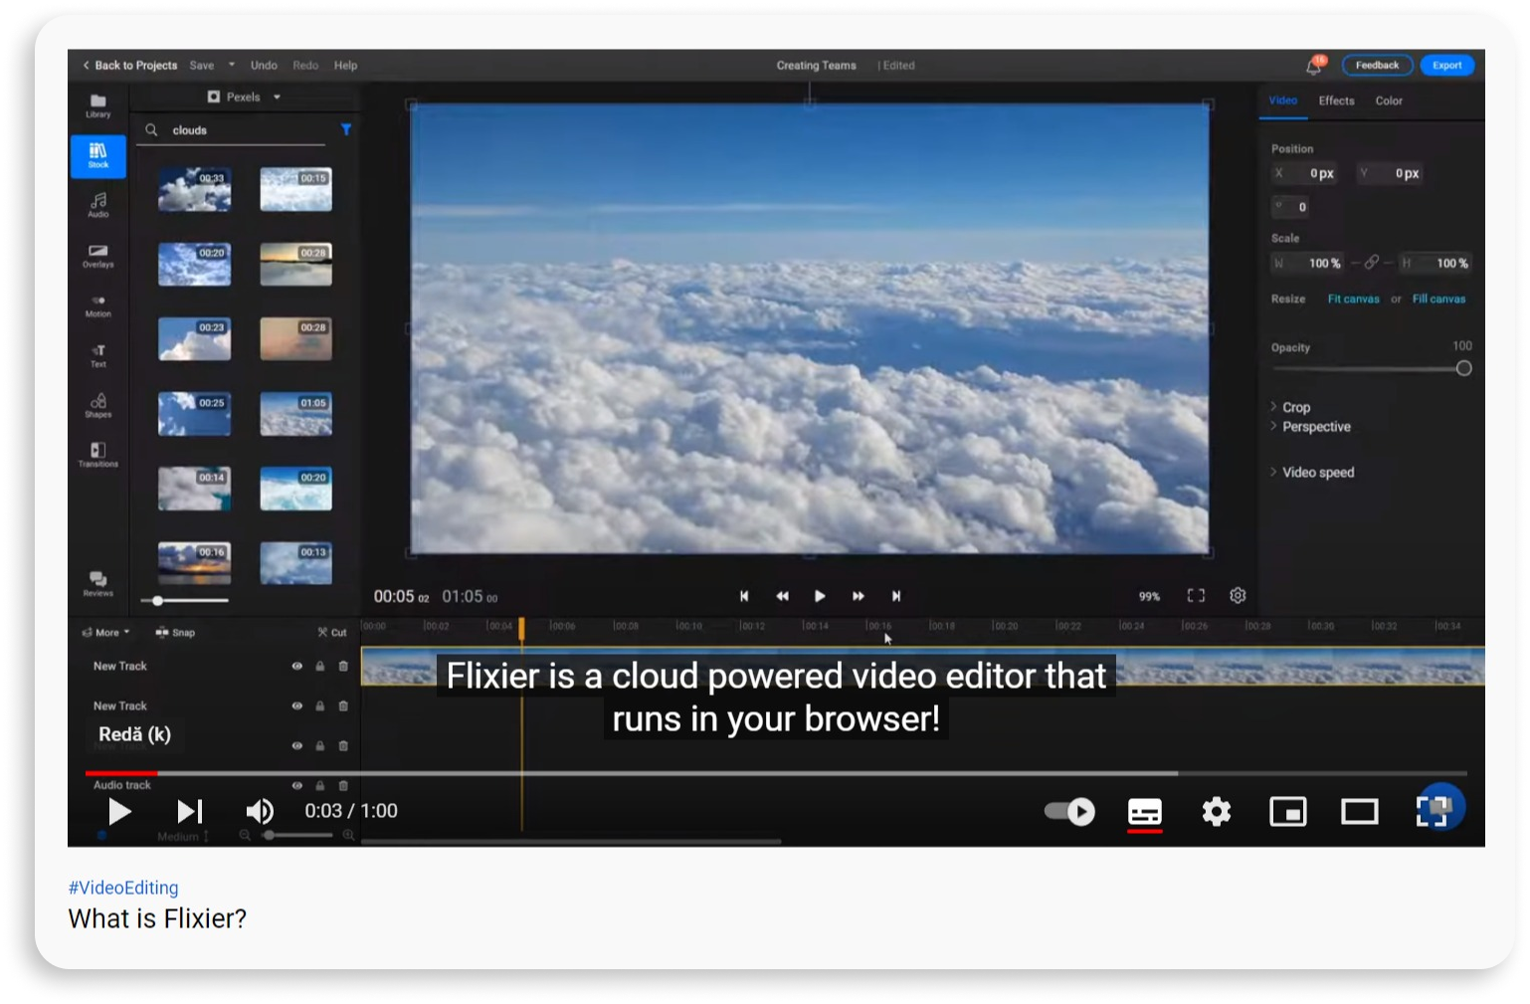
Task: Open the Shapes sidebar icon
Action: (x=97, y=405)
